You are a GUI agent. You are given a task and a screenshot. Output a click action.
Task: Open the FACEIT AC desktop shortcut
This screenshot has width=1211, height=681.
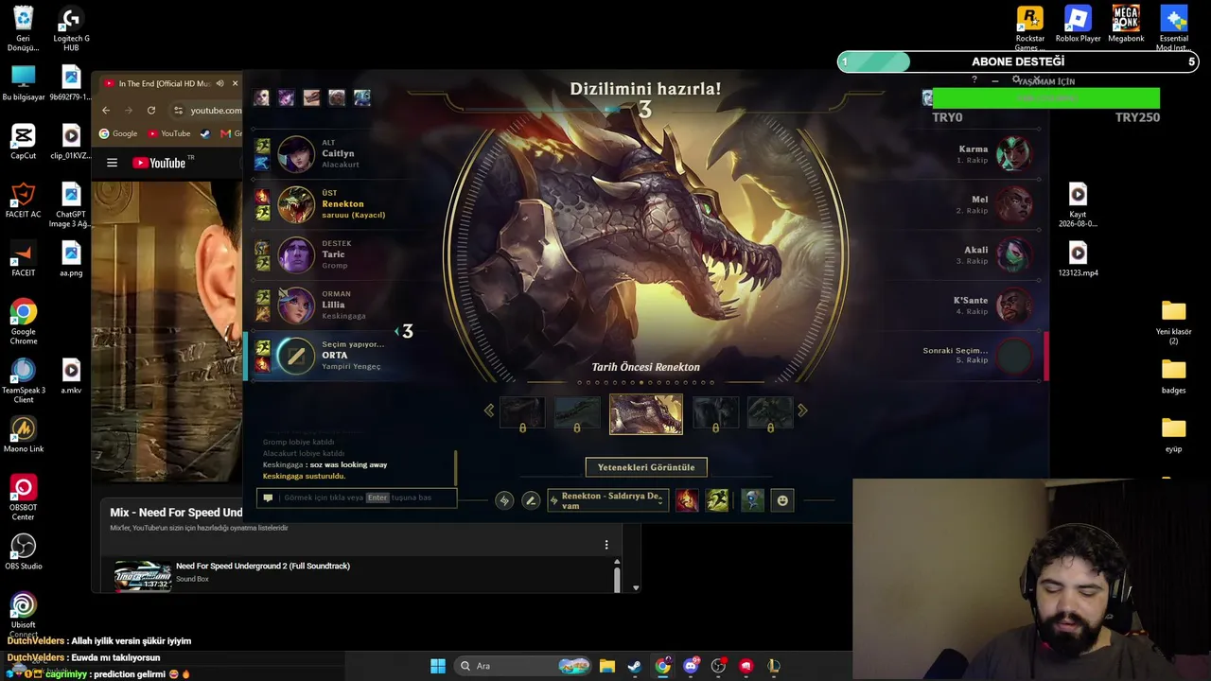click(x=24, y=201)
